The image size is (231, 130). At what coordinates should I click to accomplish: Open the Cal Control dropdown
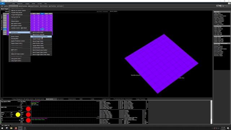(x=60, y=6)
